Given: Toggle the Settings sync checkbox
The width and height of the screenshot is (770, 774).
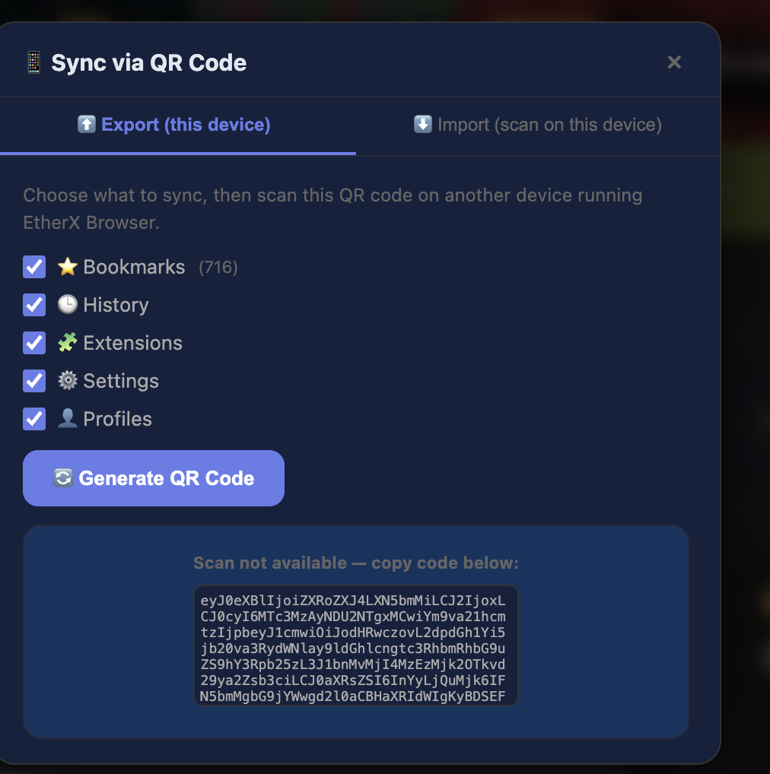Looking at the screenshot, I should point(33,381).
